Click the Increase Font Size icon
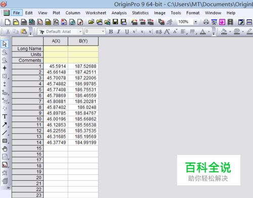The image size is (253, 198). click(167, 31)
